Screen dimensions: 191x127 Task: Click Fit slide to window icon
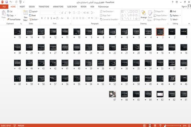tap(189, 125)
